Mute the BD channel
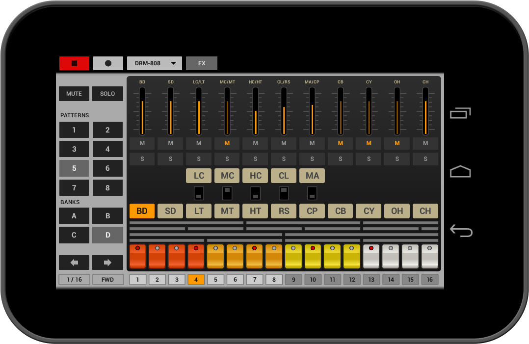This screenshot has width=529, height=344. (142, 143)
